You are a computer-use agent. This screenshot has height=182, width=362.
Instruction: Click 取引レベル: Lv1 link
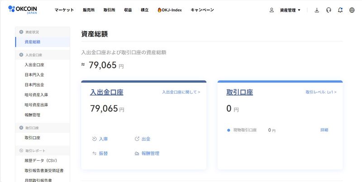coord(321,92)
